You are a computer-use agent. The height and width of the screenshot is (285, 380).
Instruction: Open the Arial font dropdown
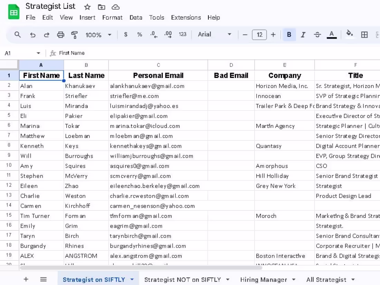pyautogui.click(x=214, y=35)
